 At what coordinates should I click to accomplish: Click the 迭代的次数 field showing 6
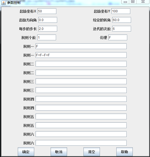click(x=122, y=29)
